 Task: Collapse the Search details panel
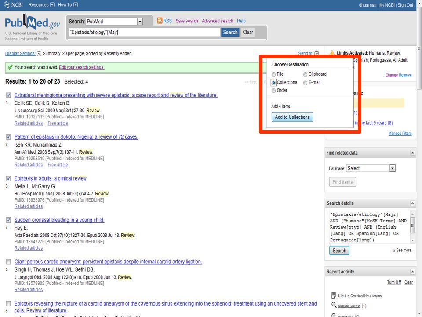point(412,203)
